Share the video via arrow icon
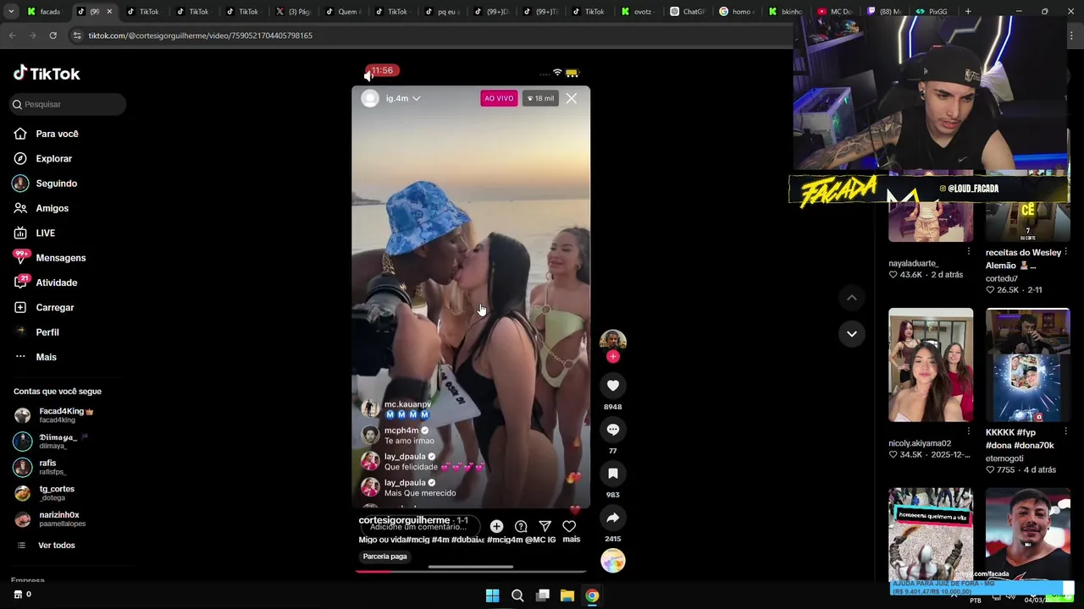Image resolution: width=1084 pixels, height=609 pixels. (613, 518)
